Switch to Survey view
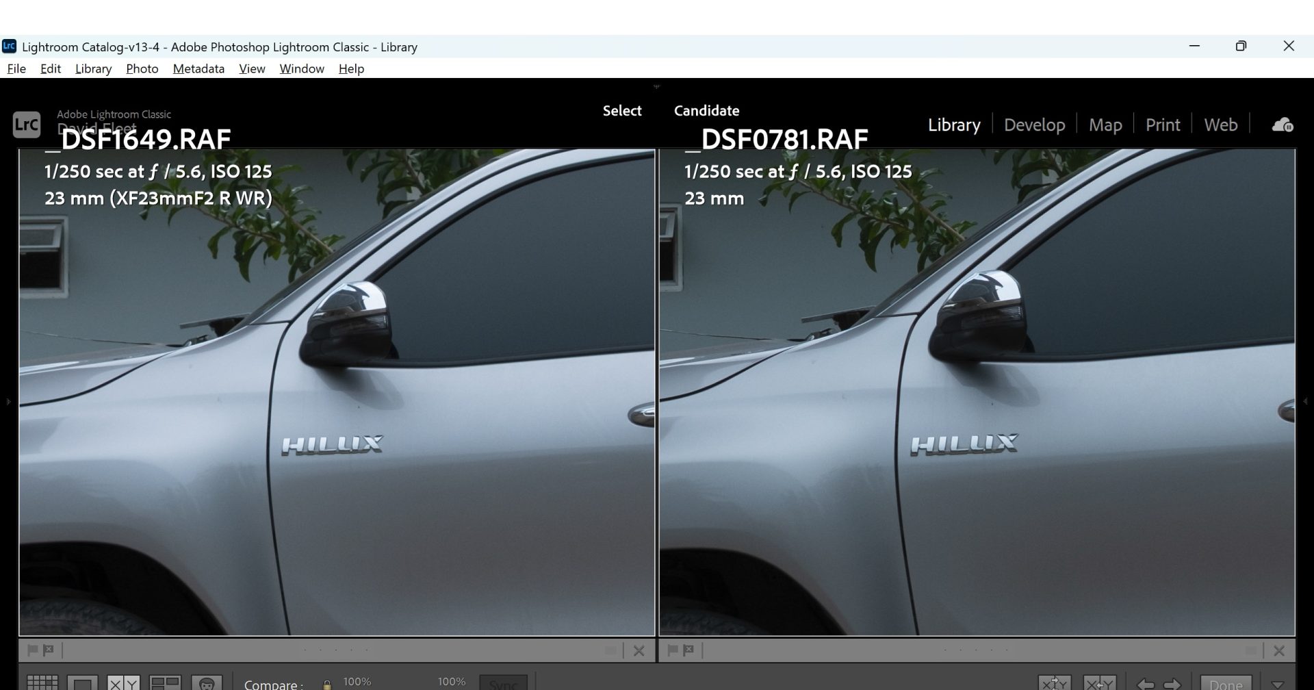The image size is (1314, 690). 165,683
